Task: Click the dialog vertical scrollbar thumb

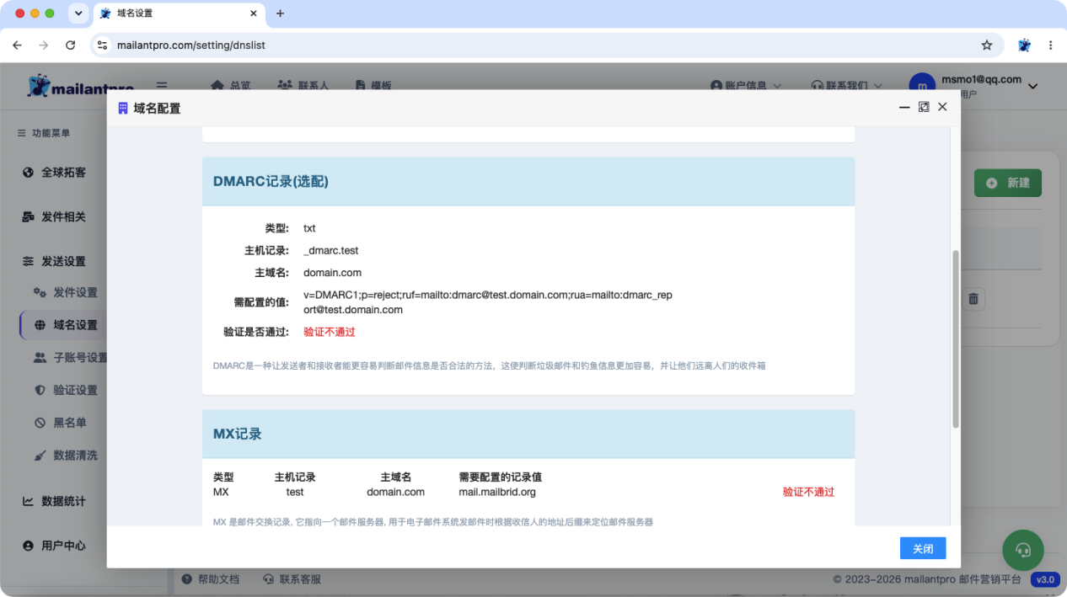Action: tap(955, 338)
